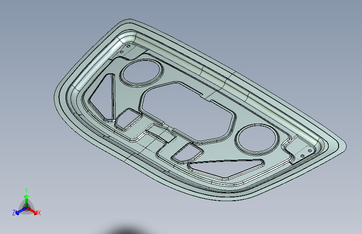The image size is (362, 234).
Task: Select the long wedge-shaped cutout near the bottom edge
Action: [226, 169]
